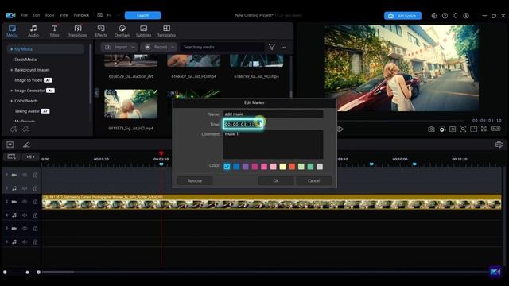Open the Titles tab
The width and height of the screenshot is (509, 286).
[x=55, y=31]
